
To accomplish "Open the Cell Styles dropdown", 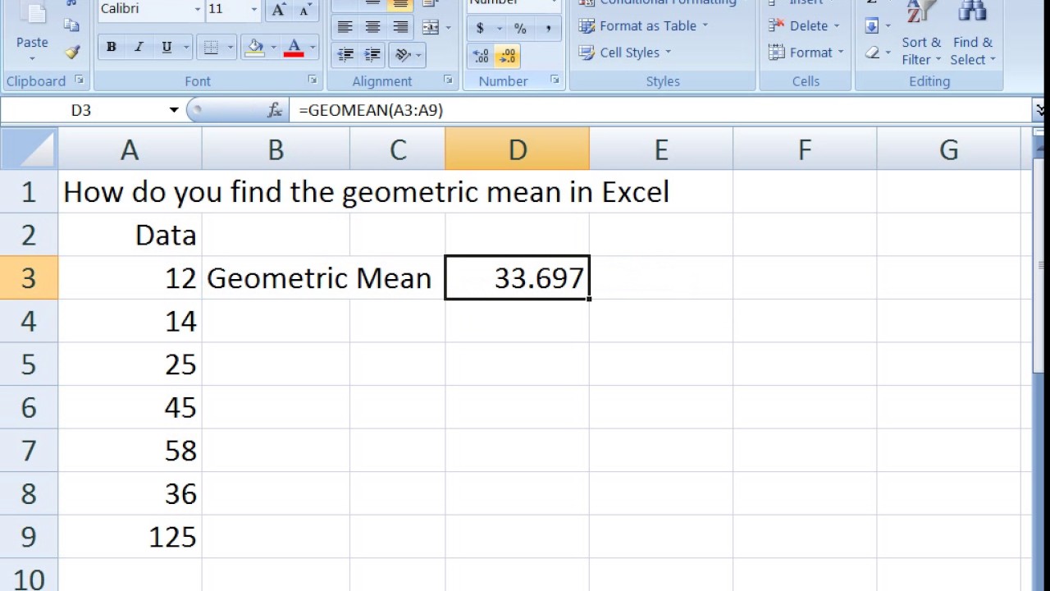I will pyautogui.click(x=629, y=53).
